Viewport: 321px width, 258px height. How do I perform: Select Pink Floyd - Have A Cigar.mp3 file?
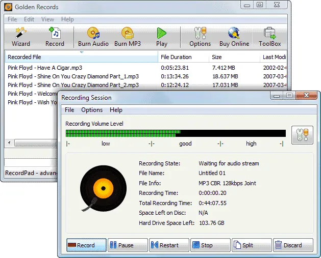pyautogui.click(x=45, y=68)
